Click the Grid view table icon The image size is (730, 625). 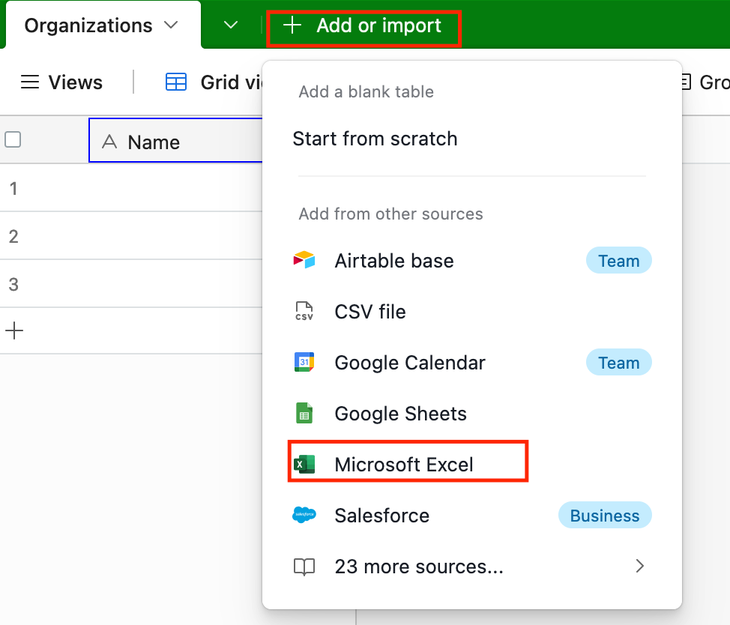[176, 82]
